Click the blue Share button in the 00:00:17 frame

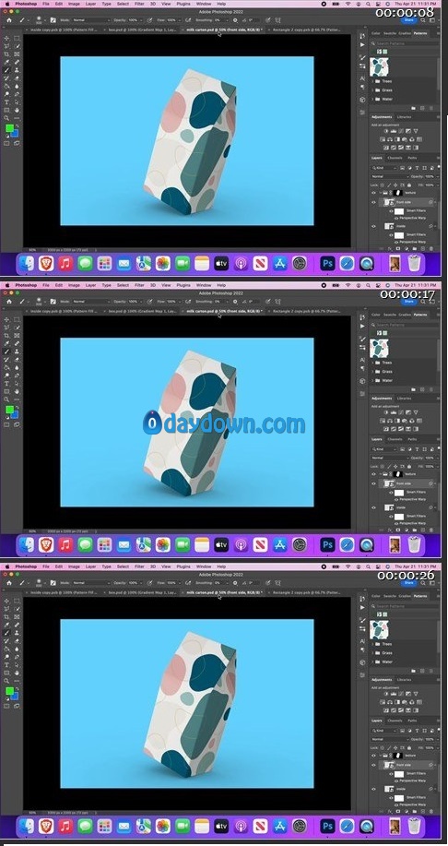(409, 302)
